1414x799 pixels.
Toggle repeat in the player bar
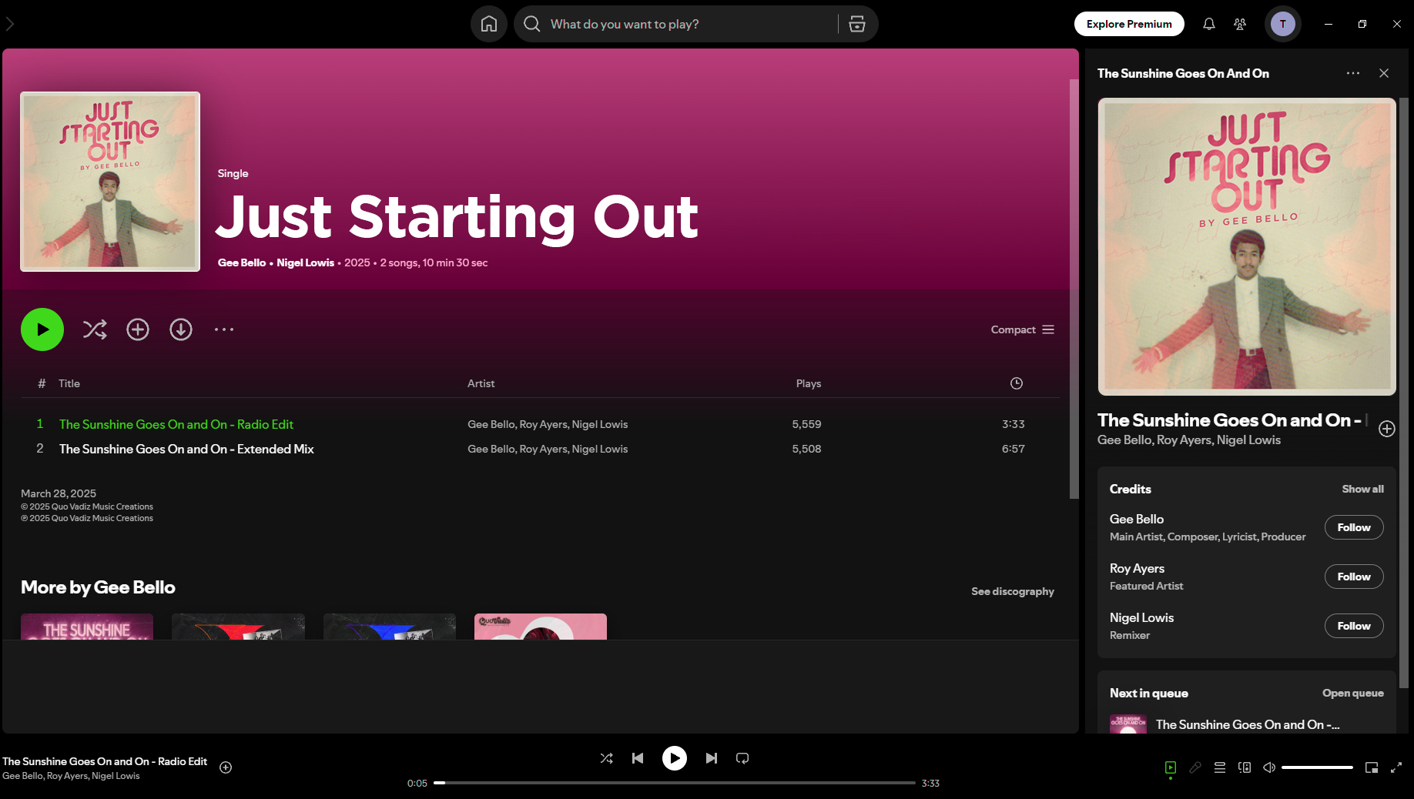tap(742, 758)
